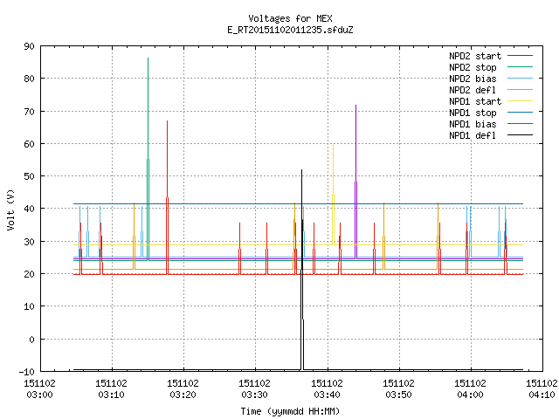Click the y-axis tick label '10'
Screen dimensions: 559x419
pyautogui.click(x=29, y=306)
